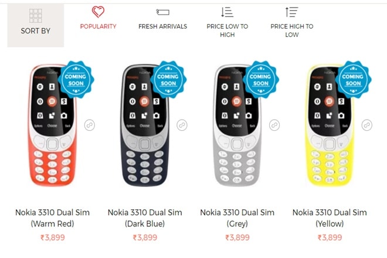Choose Price High to Low sorting text

coord(292,30)
